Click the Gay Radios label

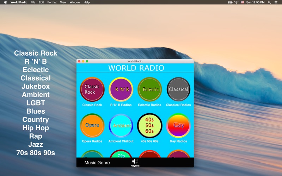178,141
